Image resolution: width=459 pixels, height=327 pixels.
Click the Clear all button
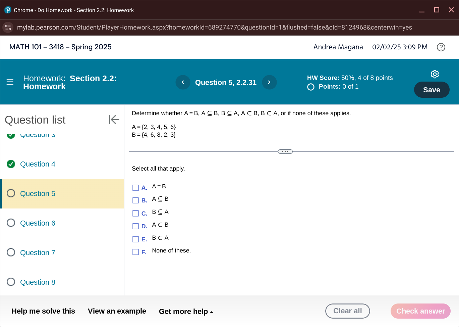[x=348, y=311]
